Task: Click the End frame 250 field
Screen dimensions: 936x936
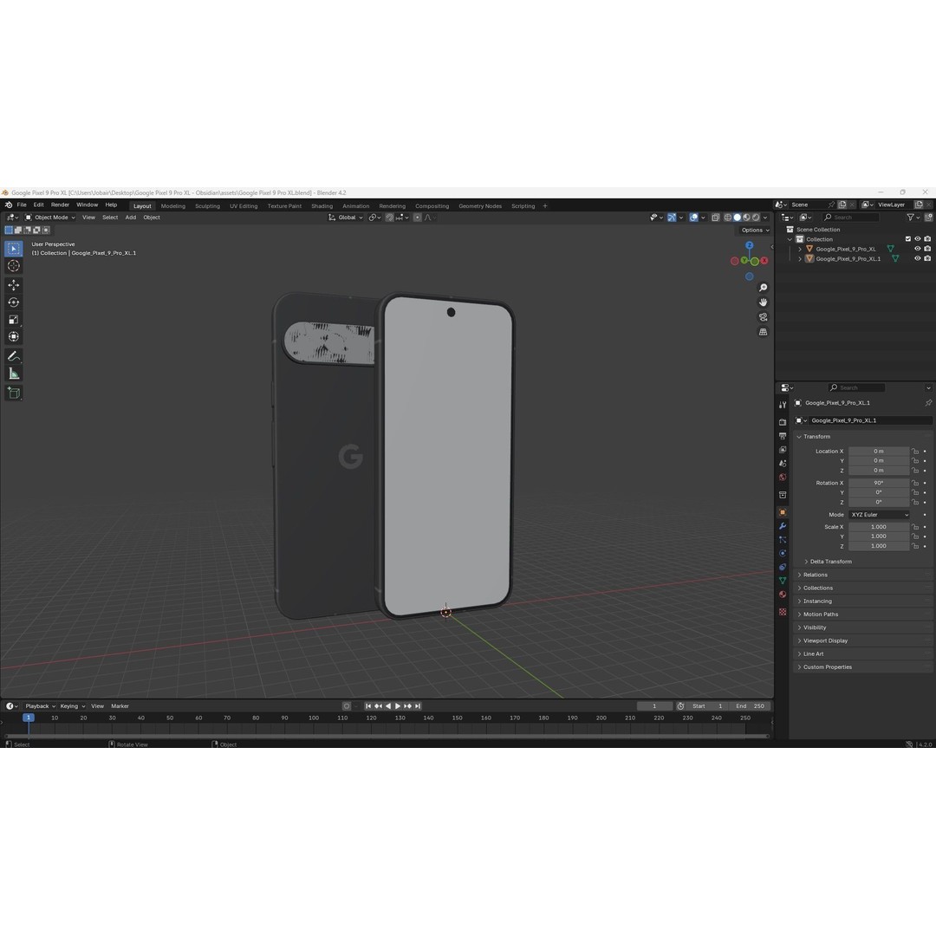Action: (751, 707)
